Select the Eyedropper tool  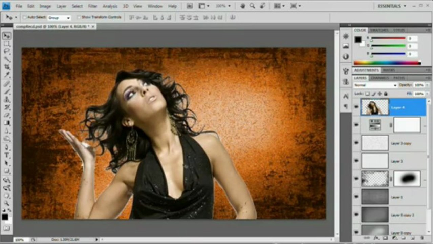(x=6, y=75)
